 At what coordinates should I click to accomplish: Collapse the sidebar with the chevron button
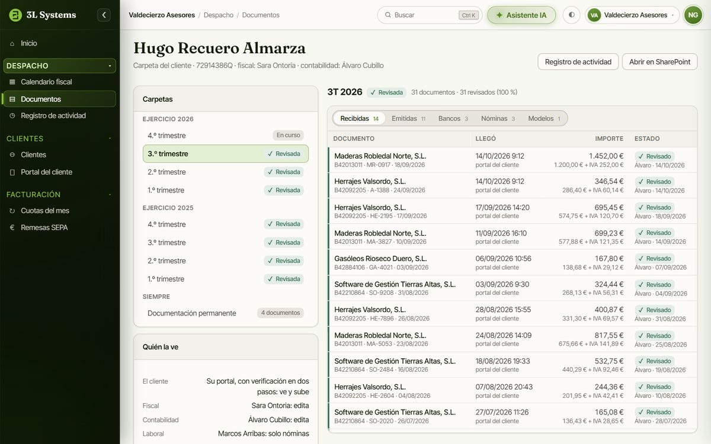pos(104,15)
